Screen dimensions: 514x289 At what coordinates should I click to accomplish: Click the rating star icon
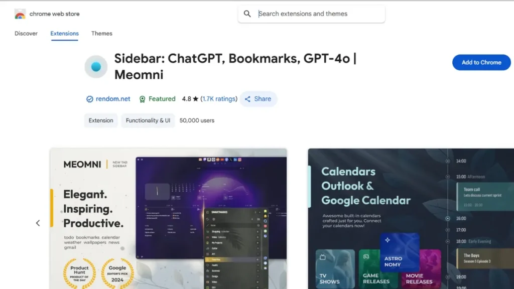[196, 99]
